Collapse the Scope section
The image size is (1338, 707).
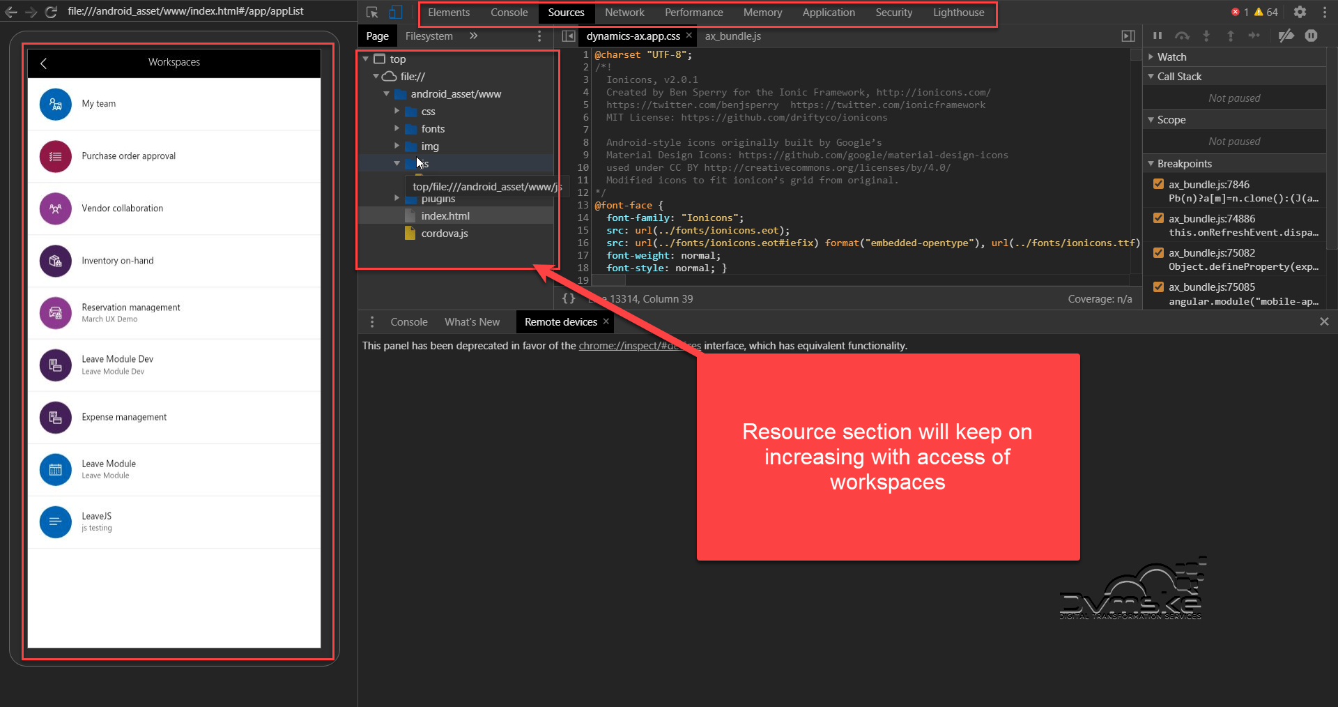pyautogui.click(x=1151, y=120)
